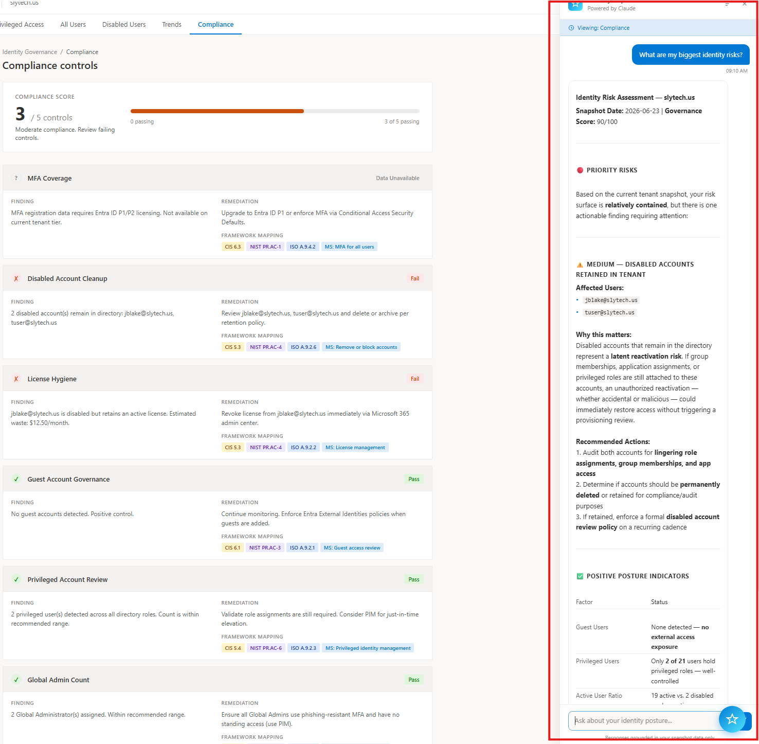The image size is (759, 744).
Task: Collapse the License Hygiene control header
Action: [x=218, y=379]
